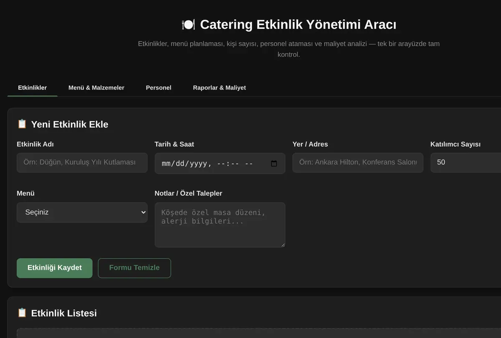501x338 pixels.
Task: Open the Menü & Malzemeler tab
Action: (96, 88)
